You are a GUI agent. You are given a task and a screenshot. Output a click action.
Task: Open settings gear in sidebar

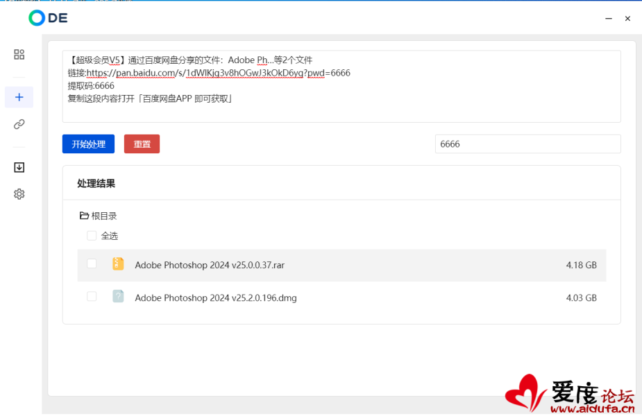coord(19,194)
